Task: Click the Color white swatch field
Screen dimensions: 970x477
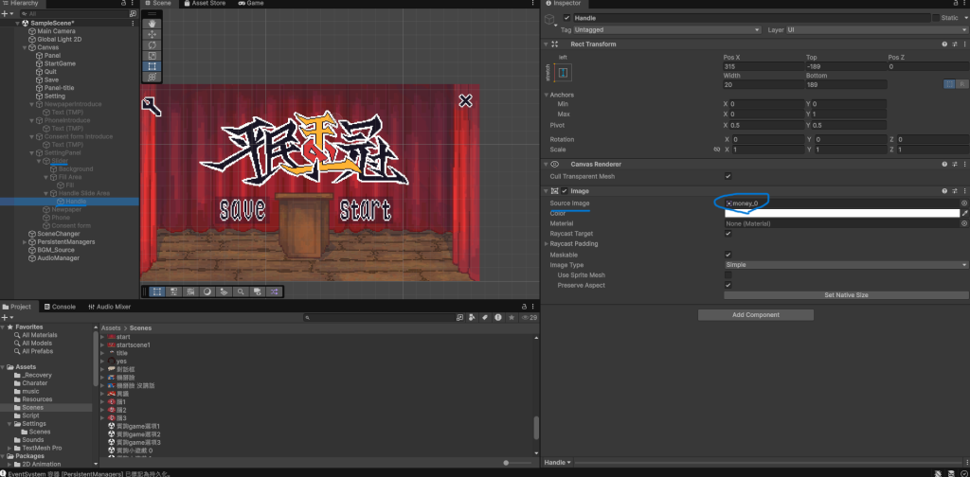Action: [x=841, y=213]
